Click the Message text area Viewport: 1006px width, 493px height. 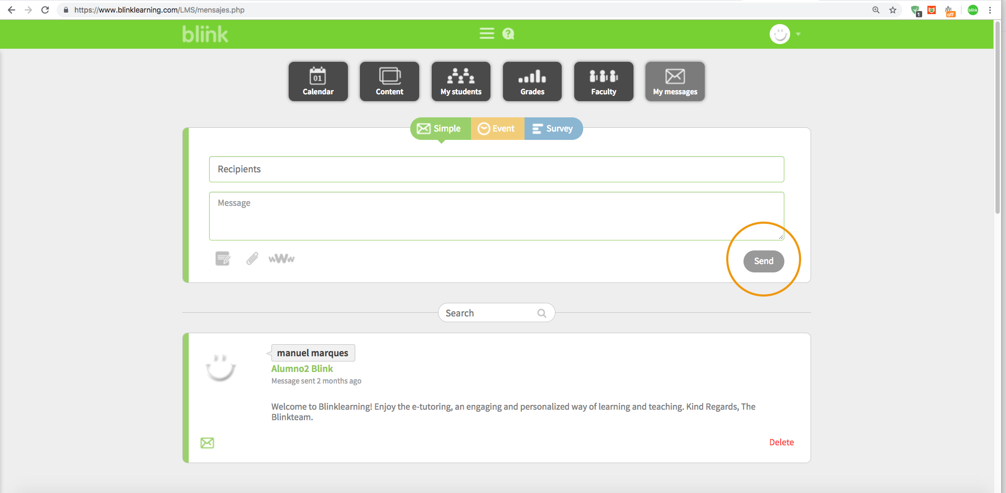496,216
